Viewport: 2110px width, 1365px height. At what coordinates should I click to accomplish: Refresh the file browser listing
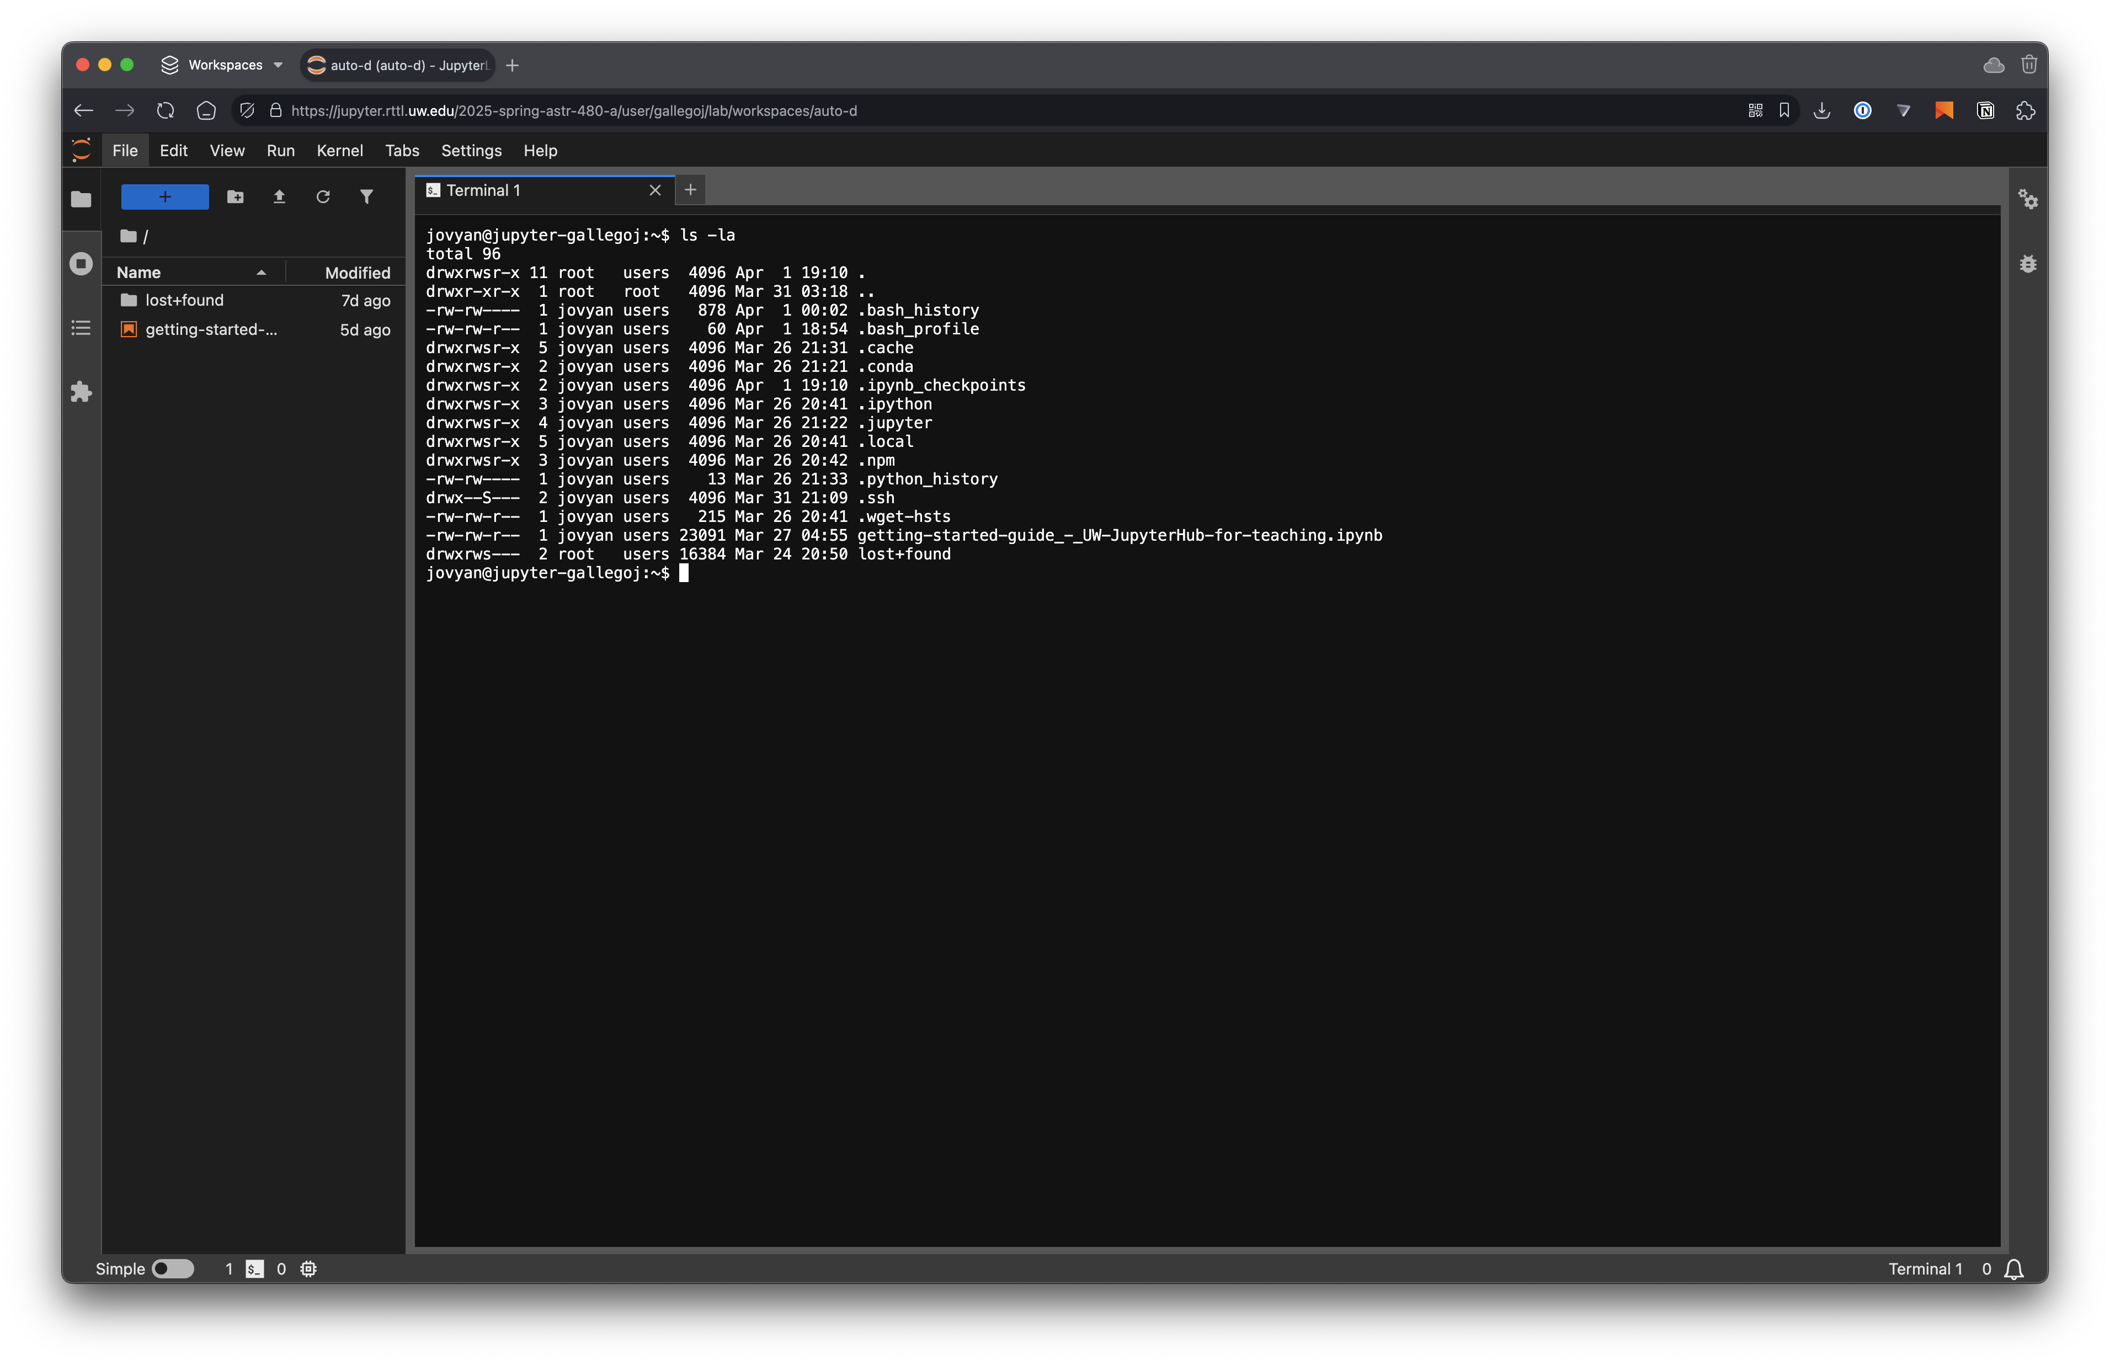(323, 197)
